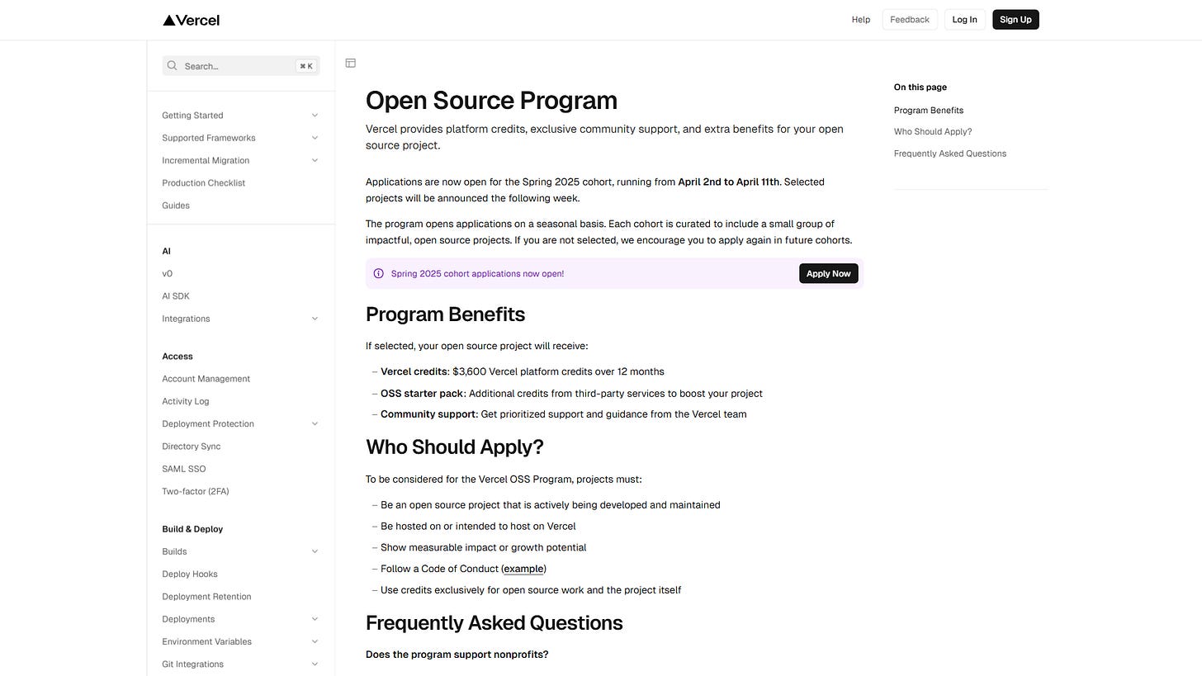
Task: Expand the Builds chevron
Action: (x=315, y=551)
